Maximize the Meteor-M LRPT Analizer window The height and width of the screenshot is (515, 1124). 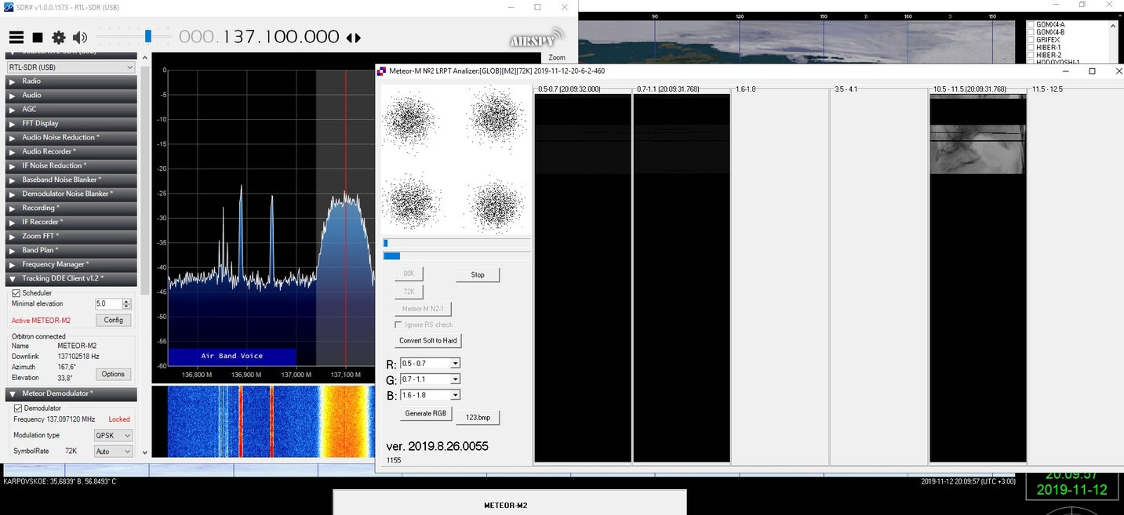point(1092,71)
